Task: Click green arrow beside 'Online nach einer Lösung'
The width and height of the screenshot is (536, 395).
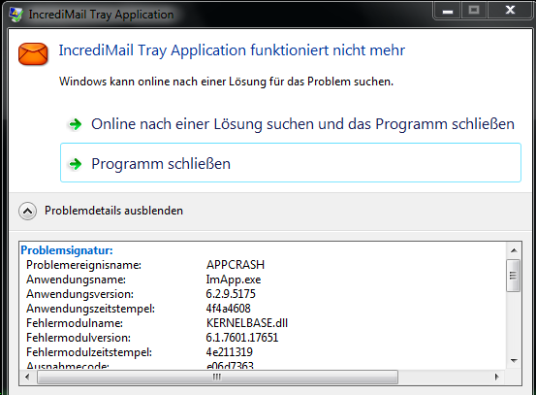Action: (76, 124)
